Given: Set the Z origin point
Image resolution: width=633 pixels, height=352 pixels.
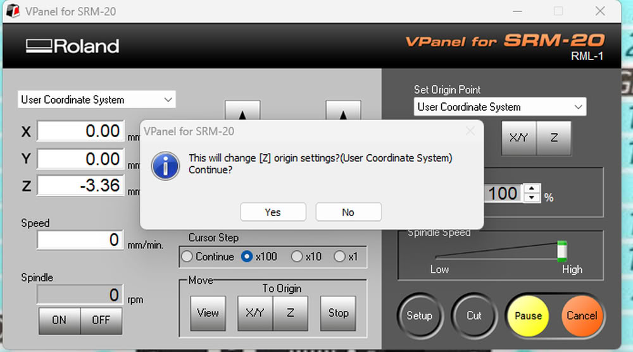Looking at the screenshot, I should (554, 138).
